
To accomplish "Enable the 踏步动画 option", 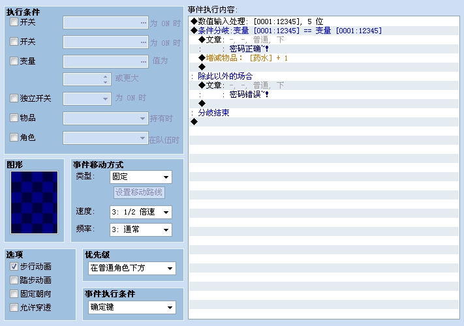I will (14, 280).
